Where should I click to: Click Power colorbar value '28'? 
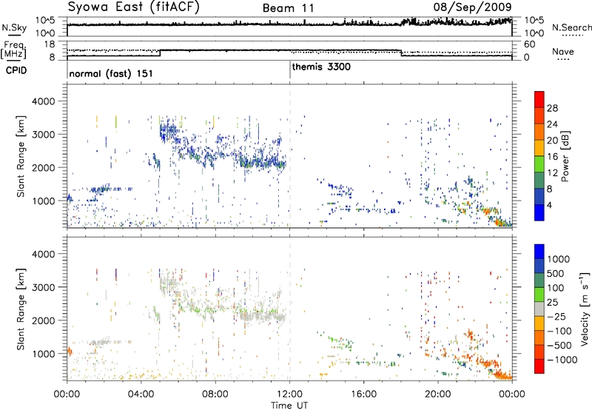[x=552, y=108]
